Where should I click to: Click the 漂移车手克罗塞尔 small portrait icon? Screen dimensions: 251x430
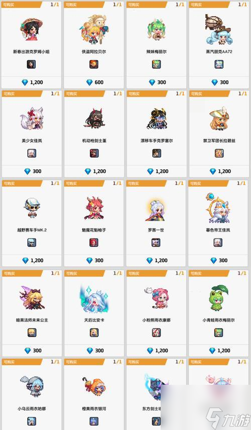tap(157, 153)
